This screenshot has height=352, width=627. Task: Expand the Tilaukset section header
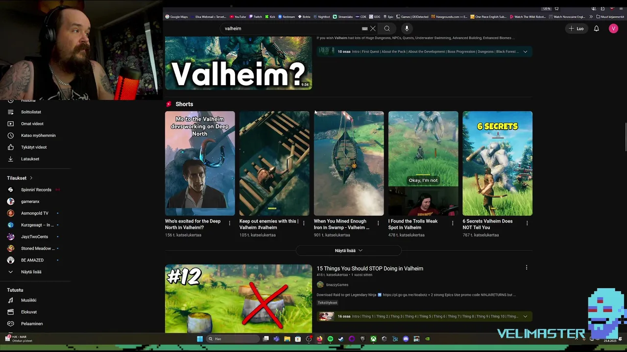click(x=20, y=178)
